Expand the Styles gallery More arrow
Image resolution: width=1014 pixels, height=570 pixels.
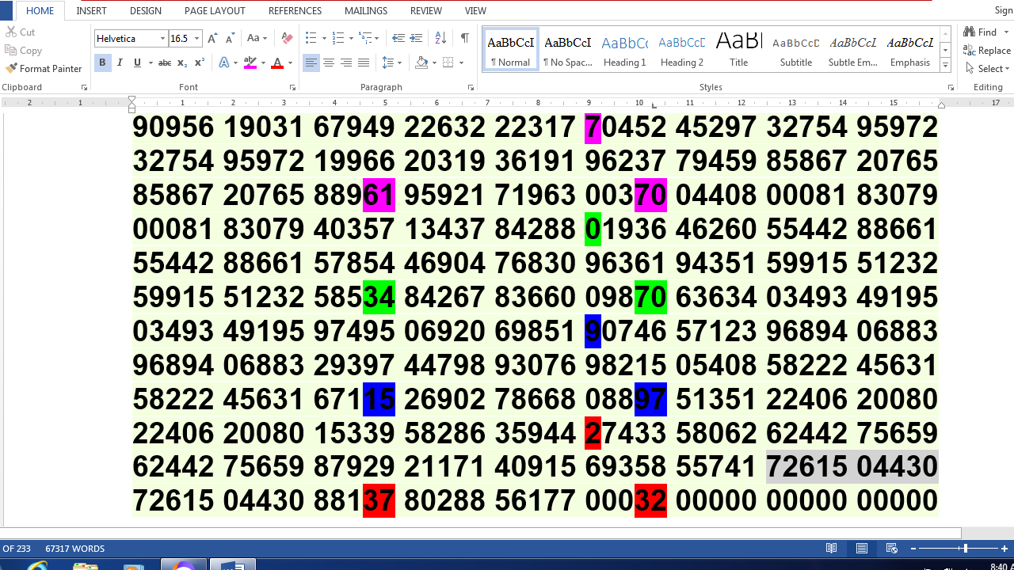(x=945, y=65)
